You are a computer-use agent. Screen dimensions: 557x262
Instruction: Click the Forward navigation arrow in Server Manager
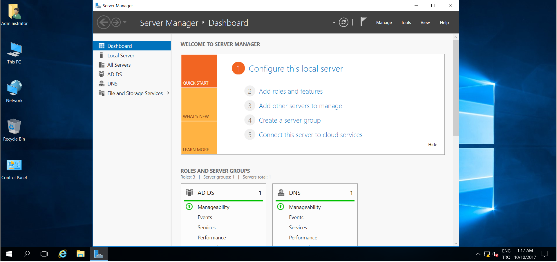(x=116, y=22)
